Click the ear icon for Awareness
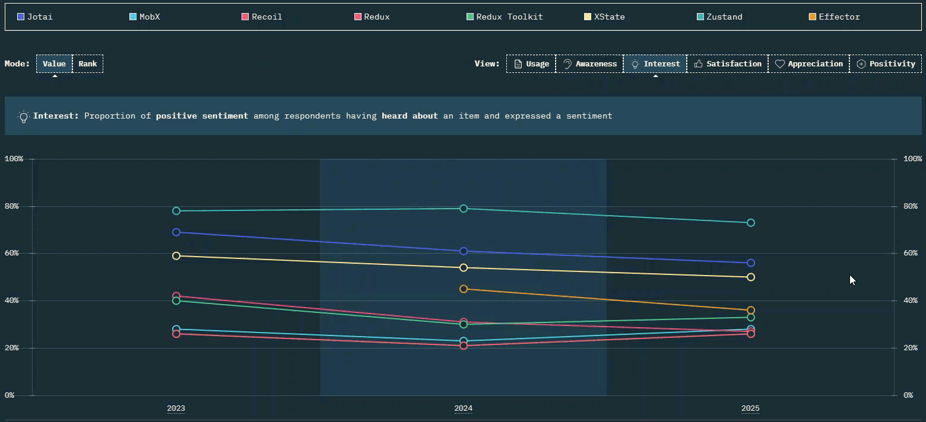Screen dimensions: 926x422 click(x=567, y=64)
